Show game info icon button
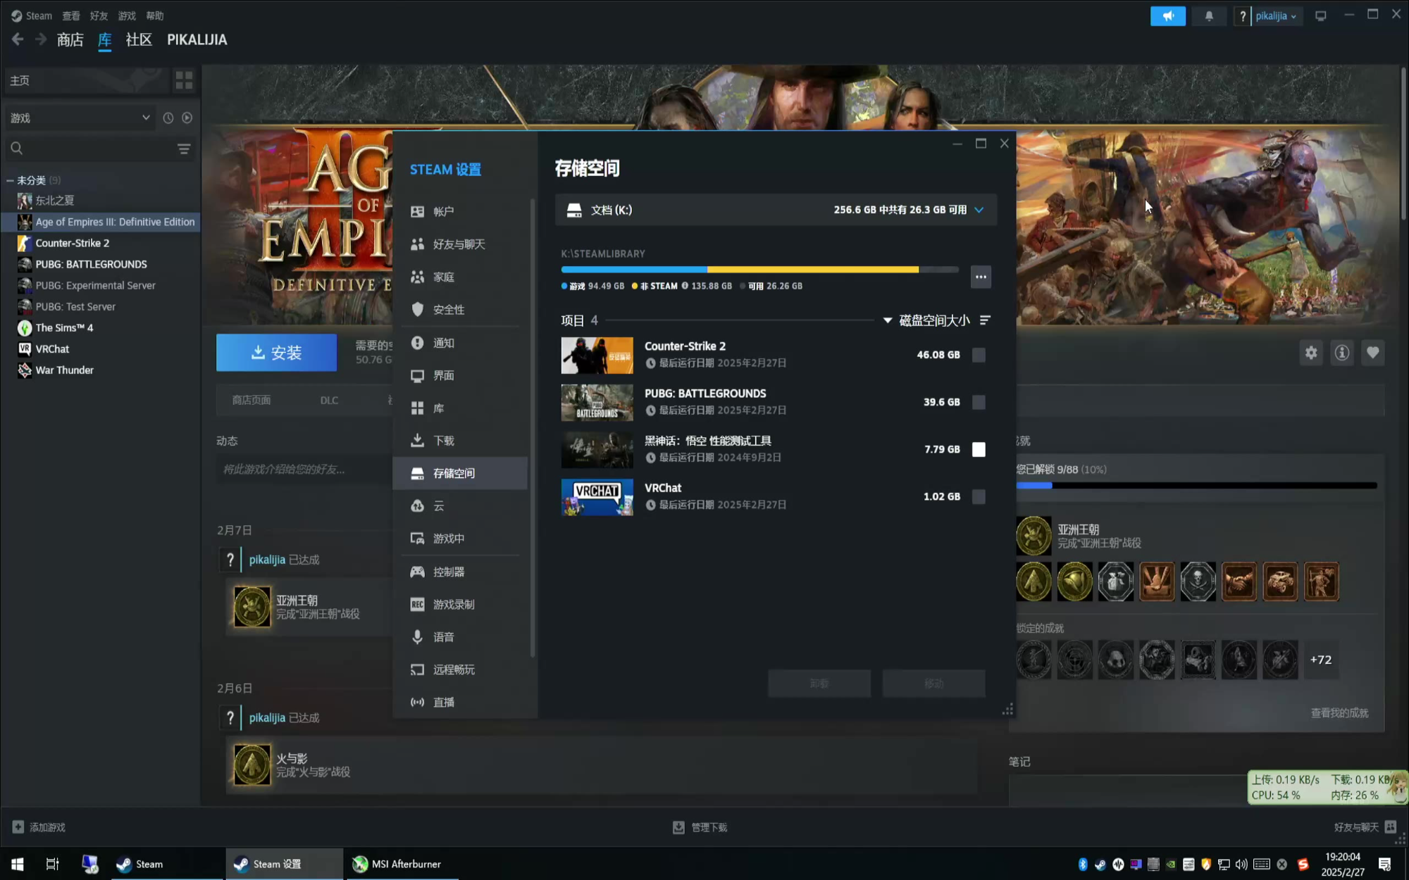The width and height of the screenshot is (1409, 880). tap(1342, 353)
